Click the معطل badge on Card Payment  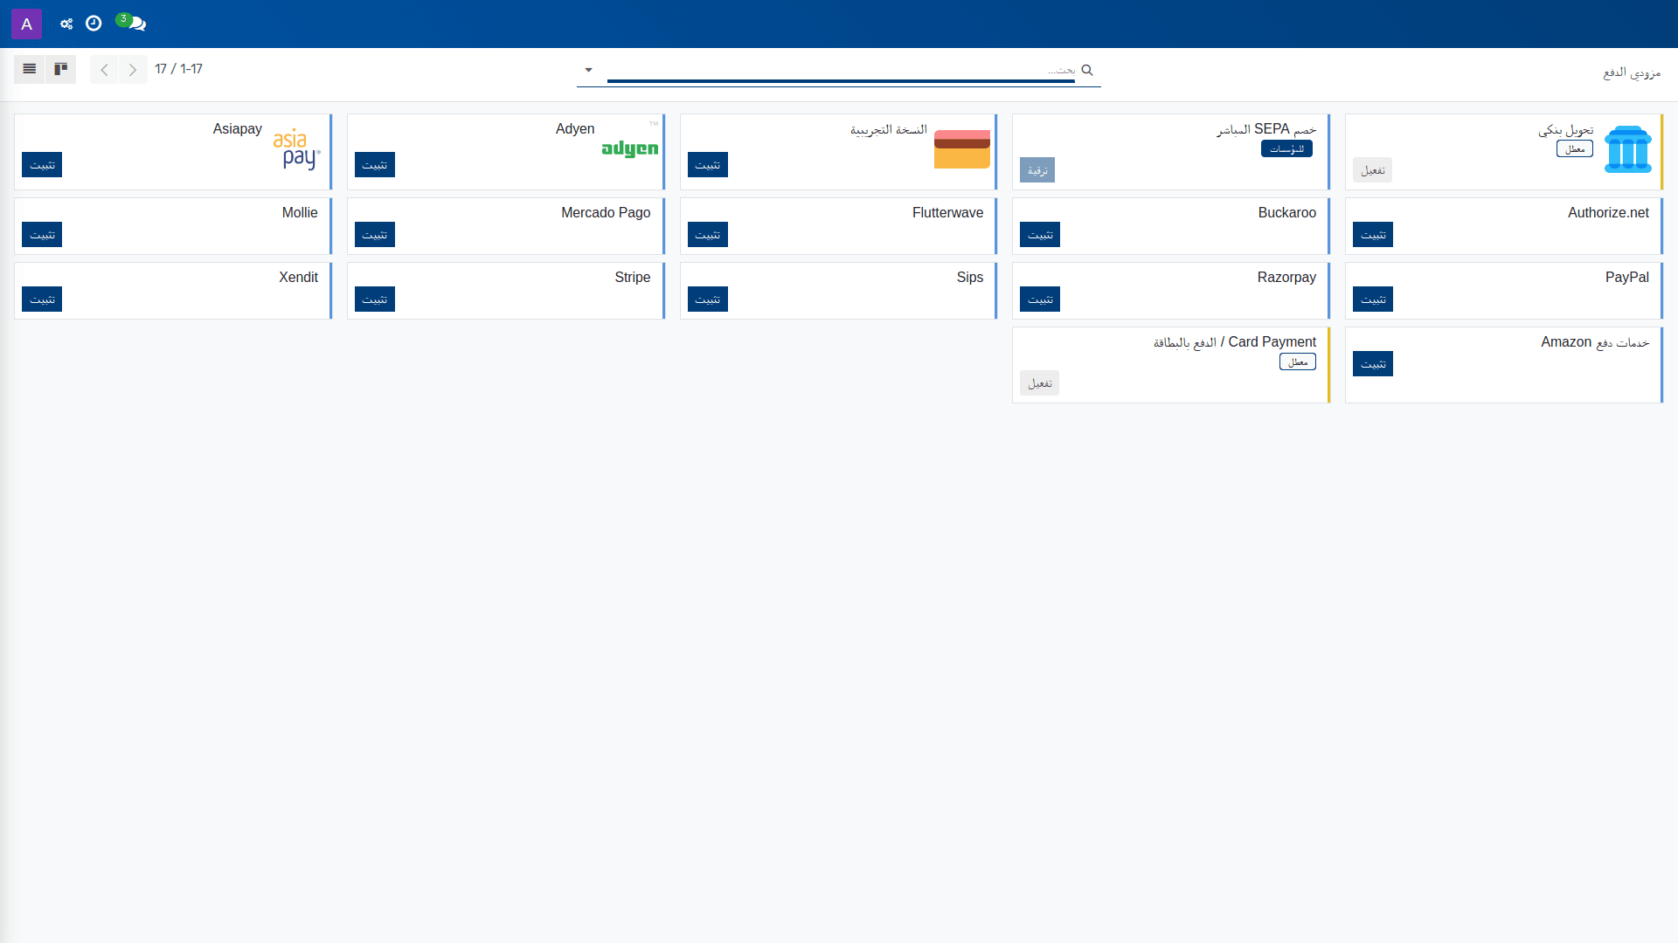click(1298, 362)
